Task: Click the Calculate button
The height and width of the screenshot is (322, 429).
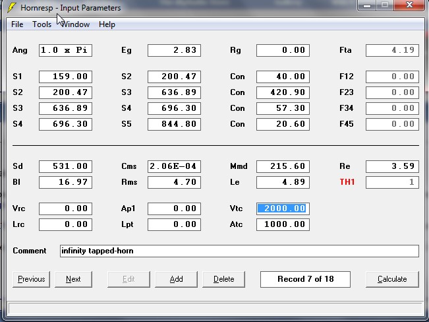Action: 392,279
